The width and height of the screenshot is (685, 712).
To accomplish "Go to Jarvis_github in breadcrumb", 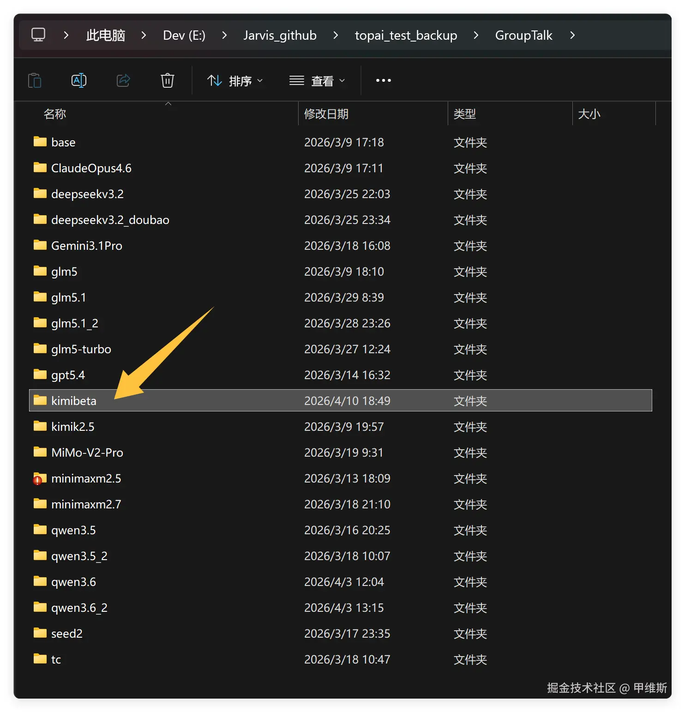I will [x=280, y=35].
